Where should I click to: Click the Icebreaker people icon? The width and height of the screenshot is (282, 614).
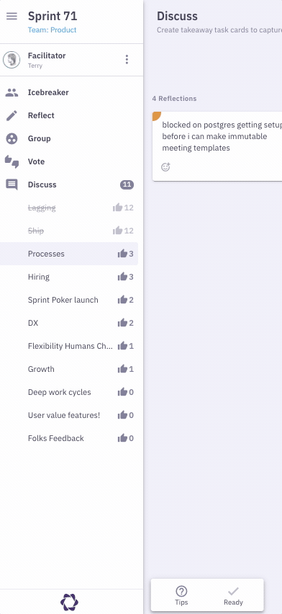pyautogui.click(x=12, y=92)
